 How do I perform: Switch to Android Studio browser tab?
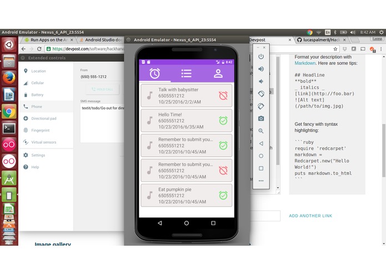point(101,40)
